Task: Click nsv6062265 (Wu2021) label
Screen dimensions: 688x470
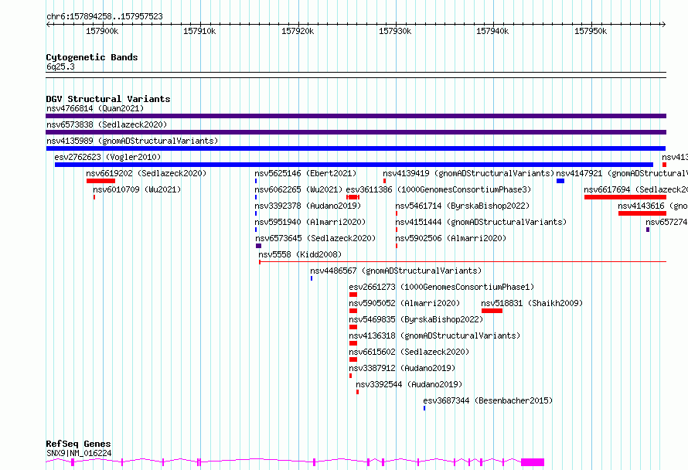Action: [x=298, y=189]
